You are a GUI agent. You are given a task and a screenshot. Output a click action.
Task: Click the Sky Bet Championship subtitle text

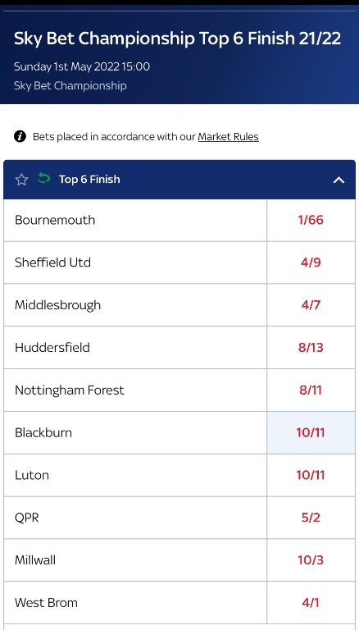point(70,85)
